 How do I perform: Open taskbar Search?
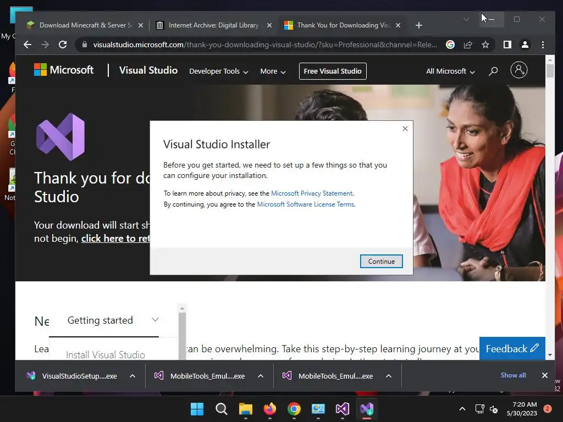pyautogui.click(x=221, y=409)
